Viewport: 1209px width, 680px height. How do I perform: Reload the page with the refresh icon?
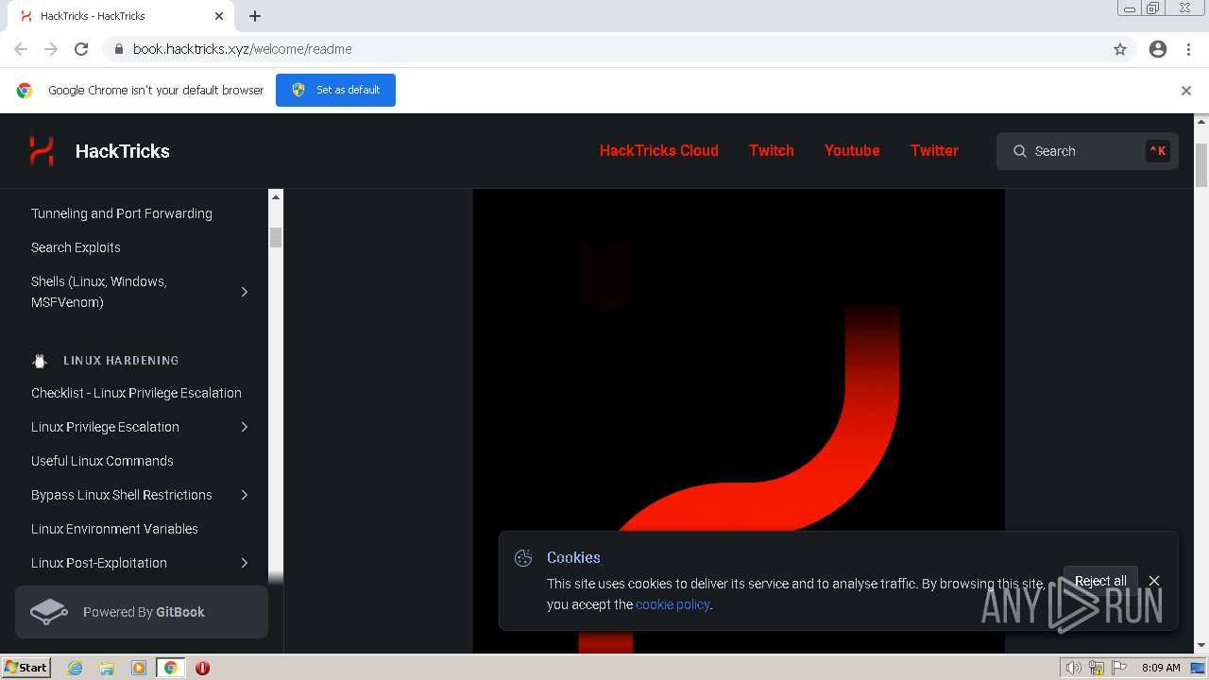pos(81,49)
